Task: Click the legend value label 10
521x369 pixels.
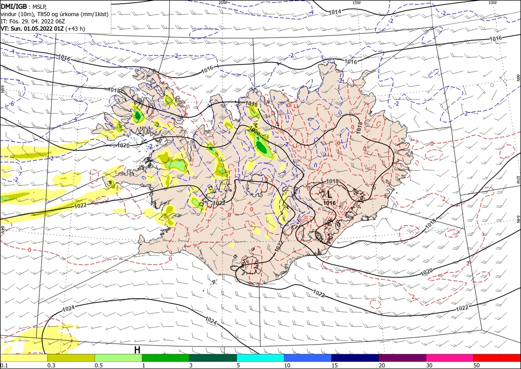Action: coord(287,365)
